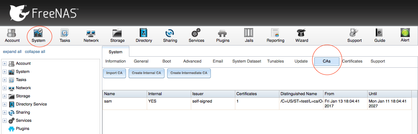Sort by the From column header
Screen dimensions: 418x134
point(345,94)
